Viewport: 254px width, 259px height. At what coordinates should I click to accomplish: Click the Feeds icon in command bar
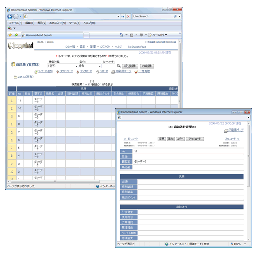131,35
